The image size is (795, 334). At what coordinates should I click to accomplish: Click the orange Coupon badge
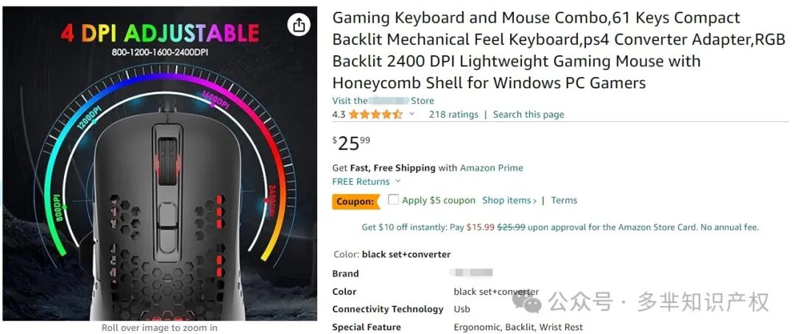coord(356,202)
